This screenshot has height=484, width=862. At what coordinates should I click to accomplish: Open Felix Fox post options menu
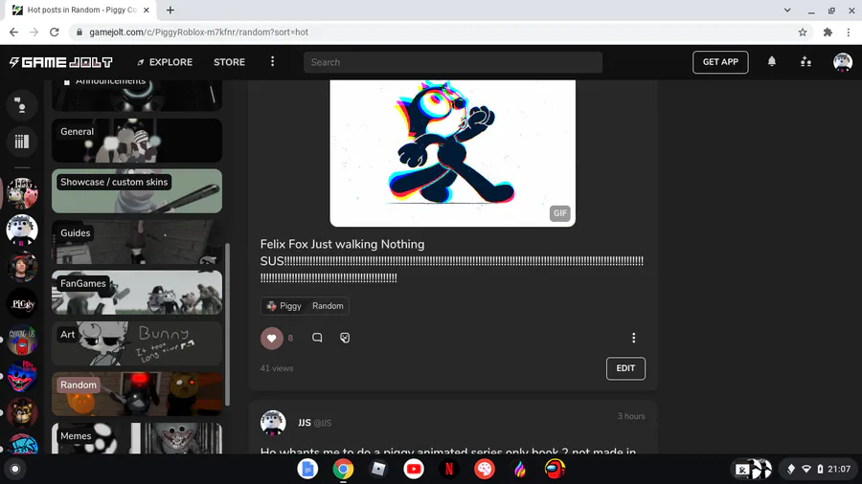(x=633, y=338)
